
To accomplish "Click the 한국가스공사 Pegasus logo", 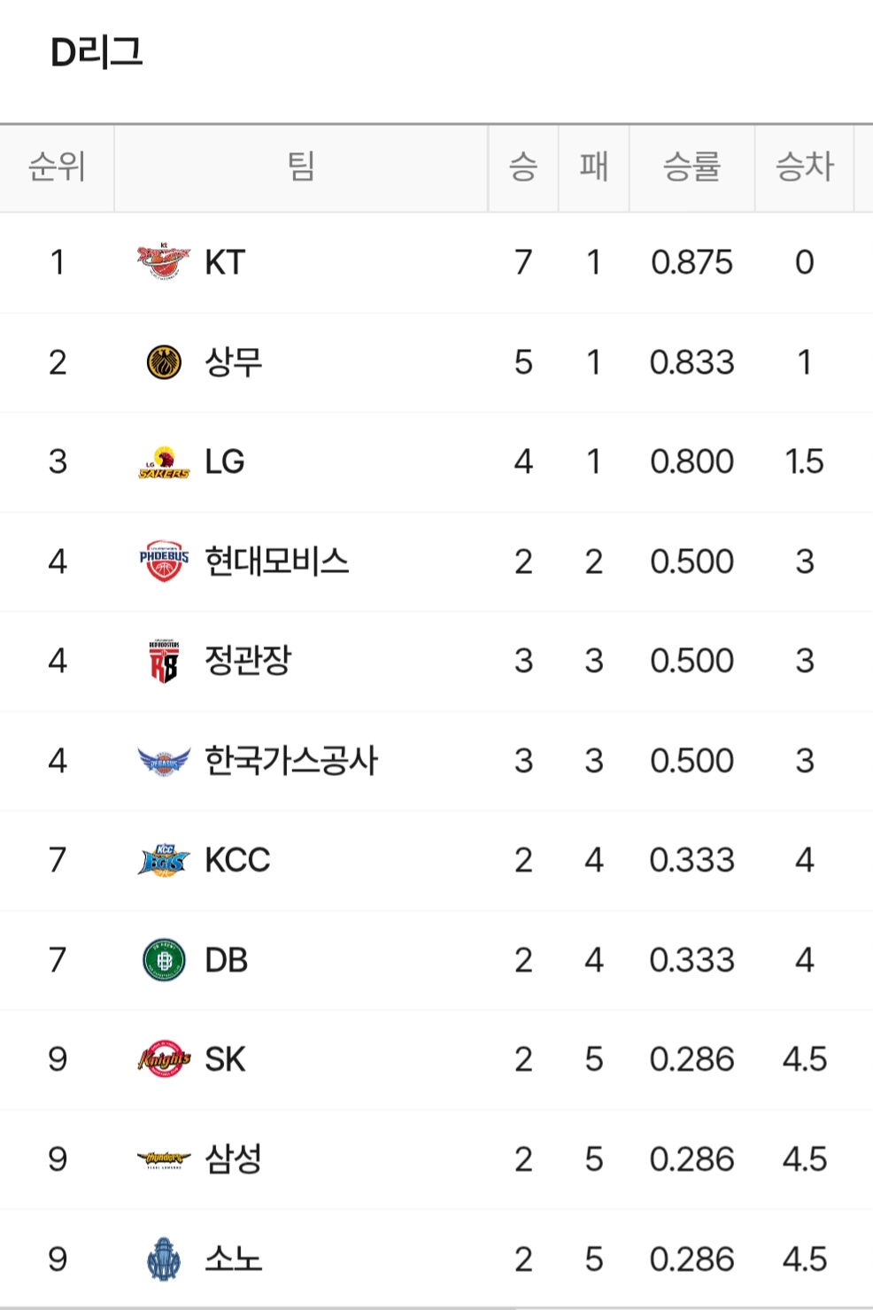I will point(164,761).
